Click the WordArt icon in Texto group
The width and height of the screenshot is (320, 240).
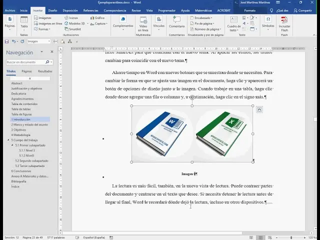click(244, 23)
